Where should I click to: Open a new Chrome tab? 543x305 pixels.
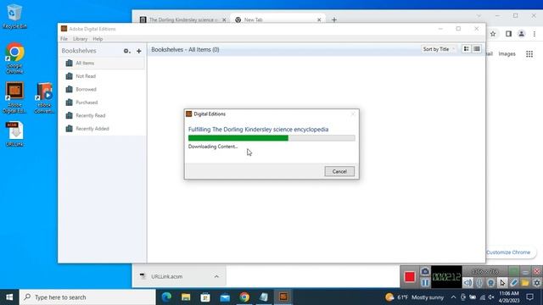334,19
